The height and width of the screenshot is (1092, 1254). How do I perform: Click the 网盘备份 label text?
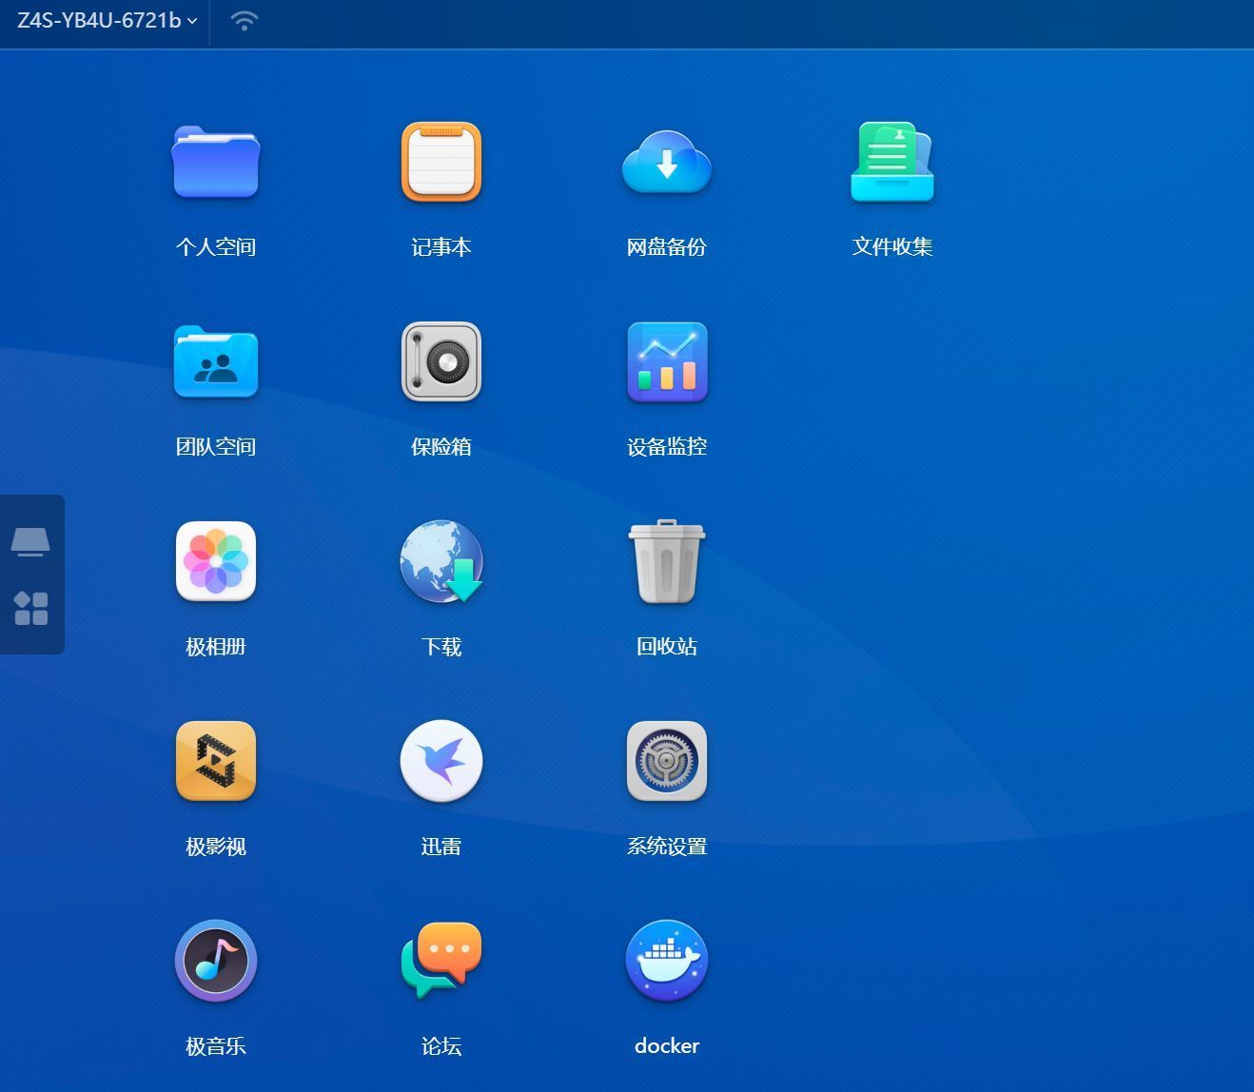667,247
